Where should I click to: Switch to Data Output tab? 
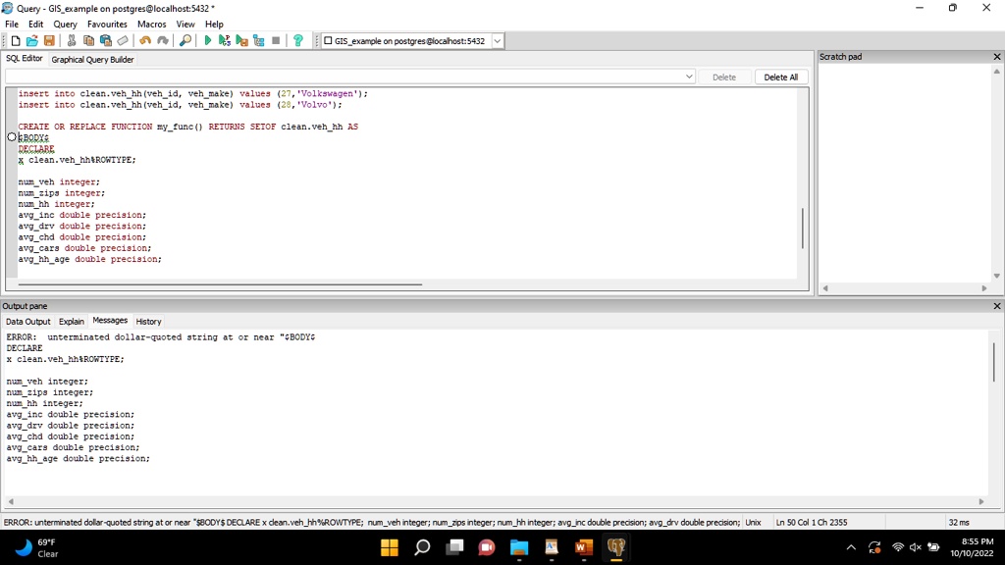(x=28, y=322)
